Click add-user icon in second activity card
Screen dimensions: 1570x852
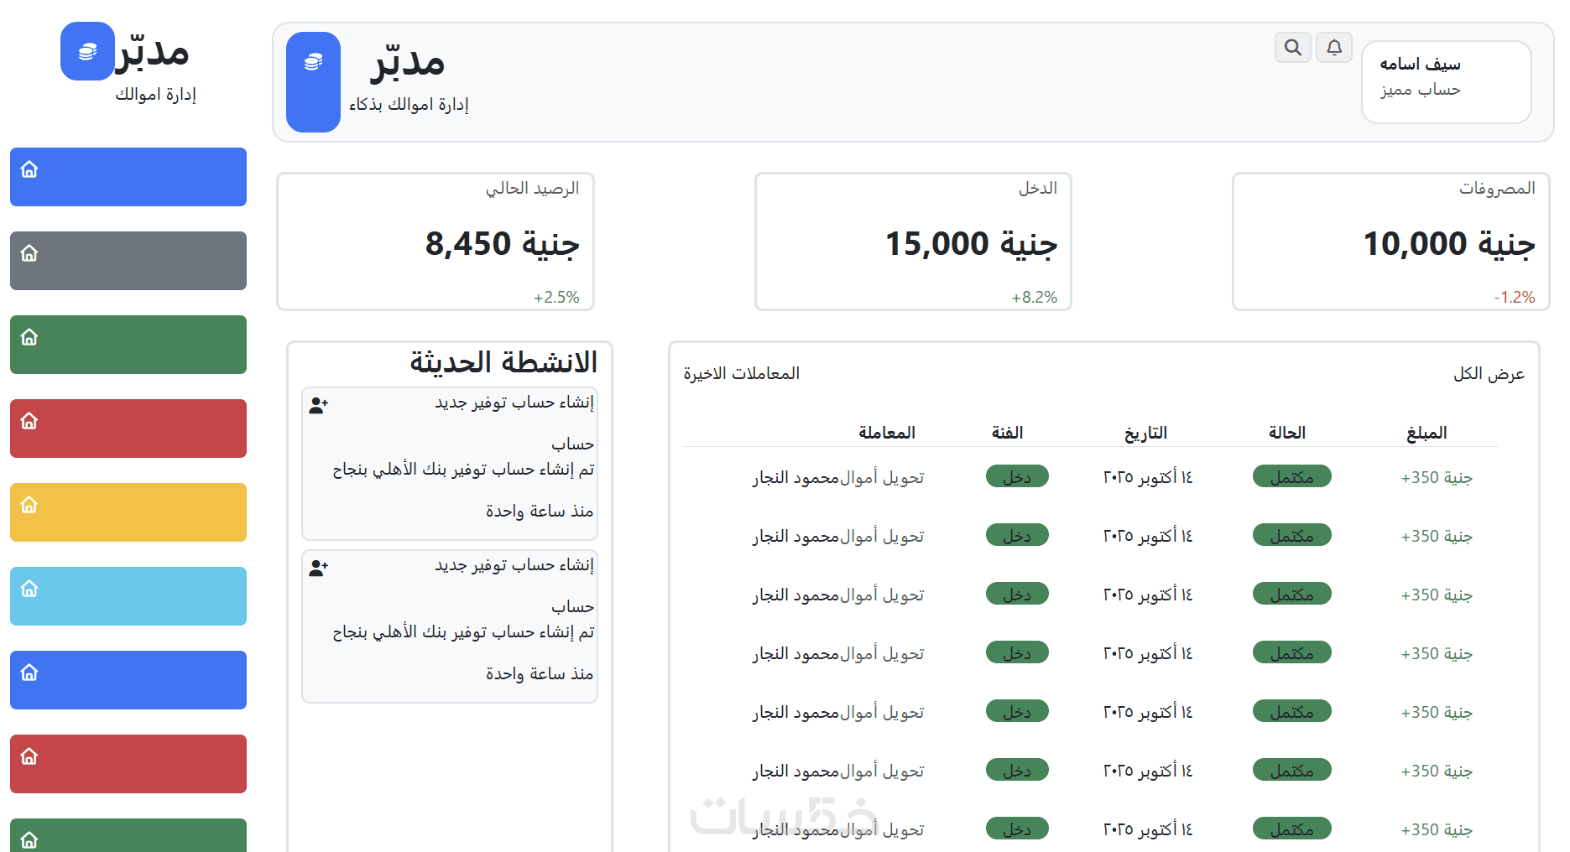[x=318, y=569]
